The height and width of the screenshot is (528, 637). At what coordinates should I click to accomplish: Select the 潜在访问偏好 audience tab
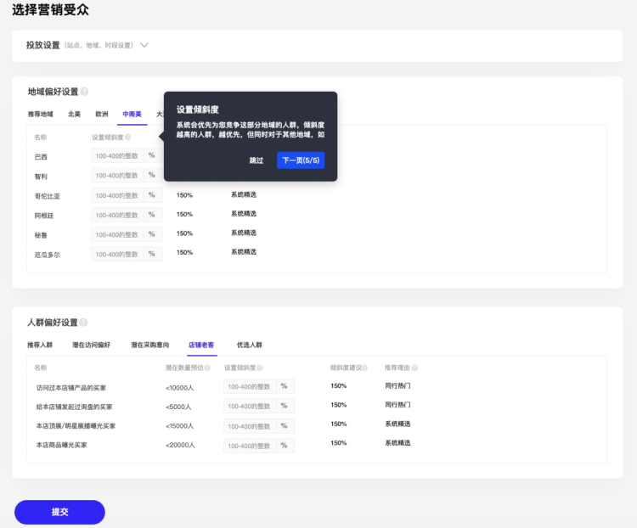click(x=91, y=345)
